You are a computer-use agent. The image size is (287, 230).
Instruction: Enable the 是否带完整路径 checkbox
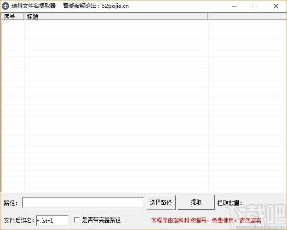coord(77,220)
